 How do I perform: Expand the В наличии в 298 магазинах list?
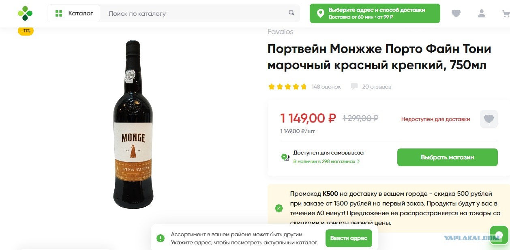tap(326, 161)
